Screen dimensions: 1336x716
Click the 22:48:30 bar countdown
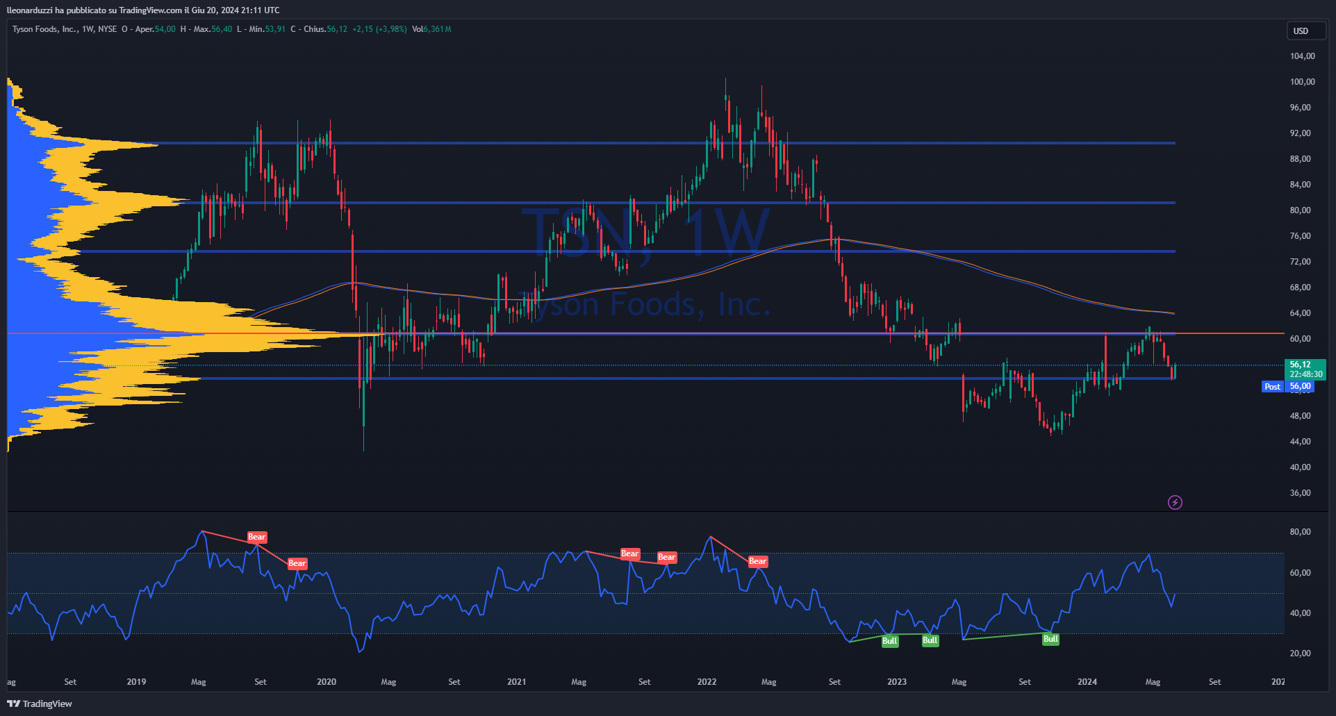[1305, 374]
